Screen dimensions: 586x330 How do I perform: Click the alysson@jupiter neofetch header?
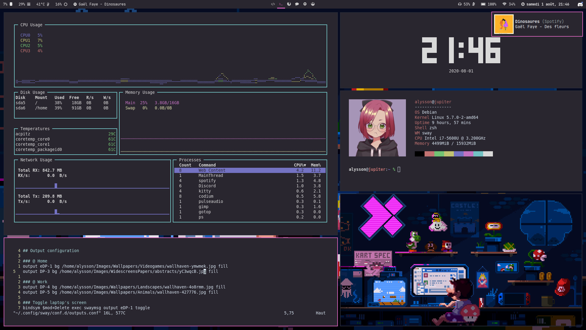tap(433, 102)
